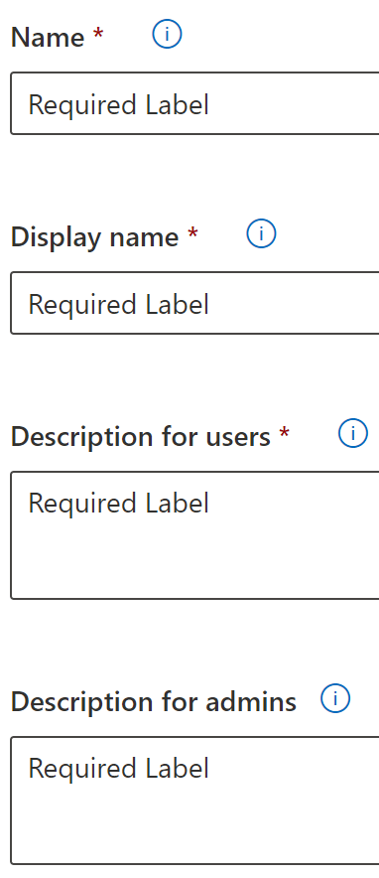Click word Label in admins description box
The height and width of the screenshot is (878, 379).
click(x=178, y=768)
